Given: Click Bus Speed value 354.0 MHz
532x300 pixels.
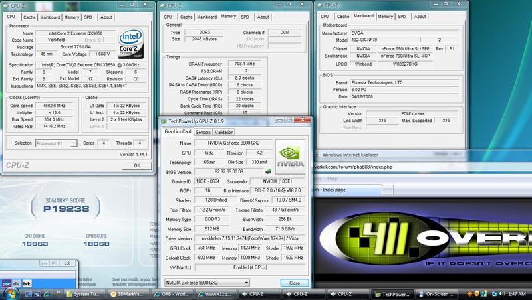Looking at the screenshot, I should [55, 119].
